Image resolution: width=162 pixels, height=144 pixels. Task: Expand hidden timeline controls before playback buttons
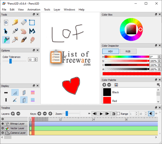(89, 113)
